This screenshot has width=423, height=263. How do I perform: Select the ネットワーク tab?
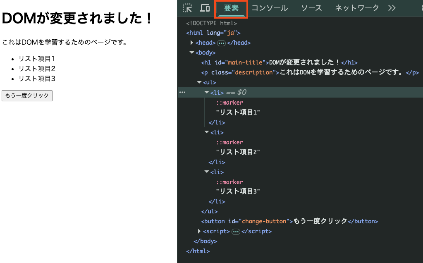357,8
